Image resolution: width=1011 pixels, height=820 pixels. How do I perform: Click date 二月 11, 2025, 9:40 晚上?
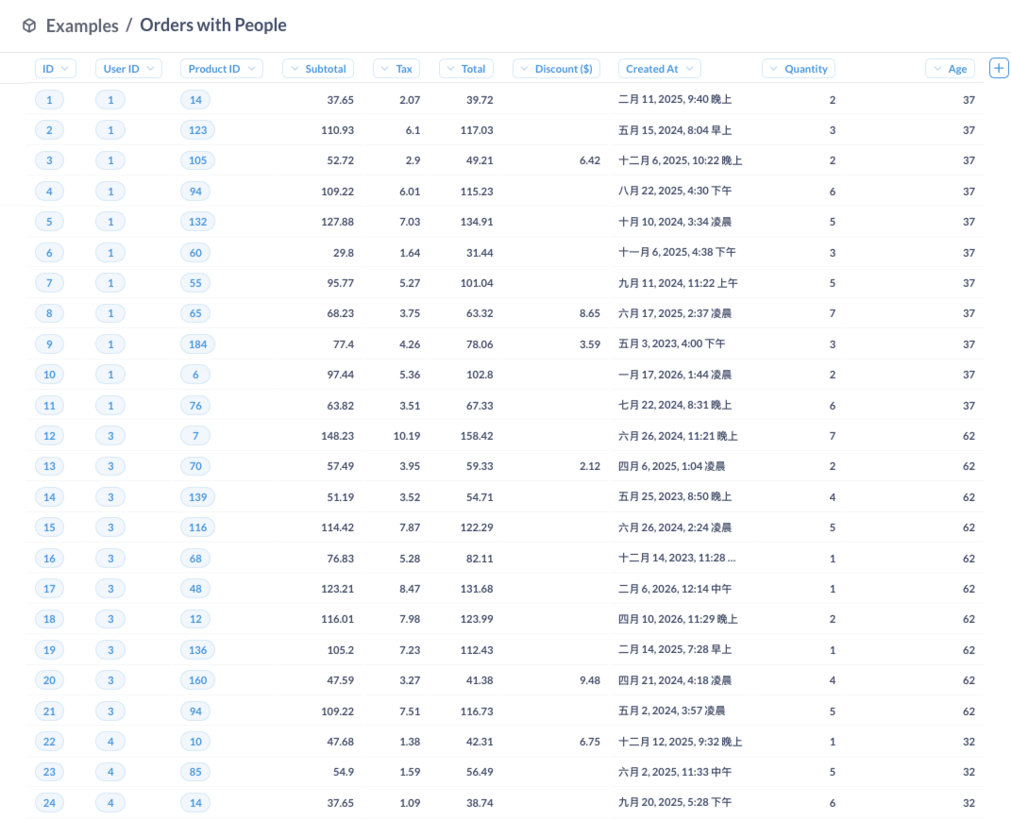pos(674,100)
